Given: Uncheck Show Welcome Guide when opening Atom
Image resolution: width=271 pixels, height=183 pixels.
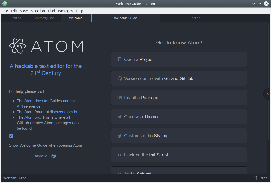Looking at the screenshot, I should coord(11,136).
